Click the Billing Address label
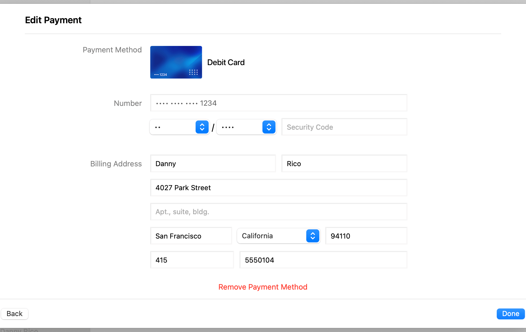 tap(116, 164)
